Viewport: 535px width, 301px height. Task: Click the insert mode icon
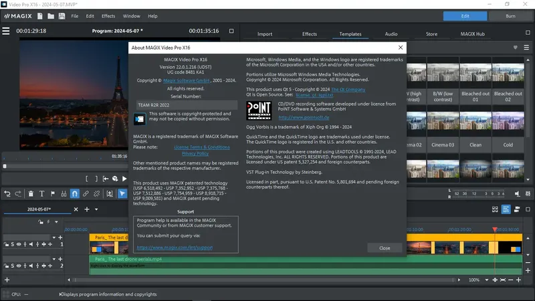[110, 194]
